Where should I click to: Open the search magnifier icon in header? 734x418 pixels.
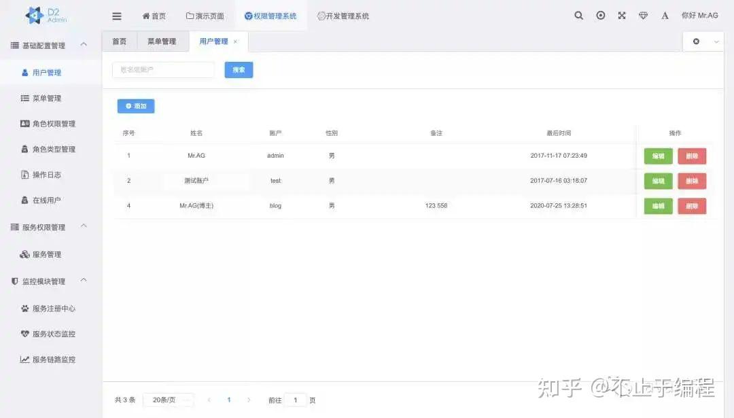(578, 16)
